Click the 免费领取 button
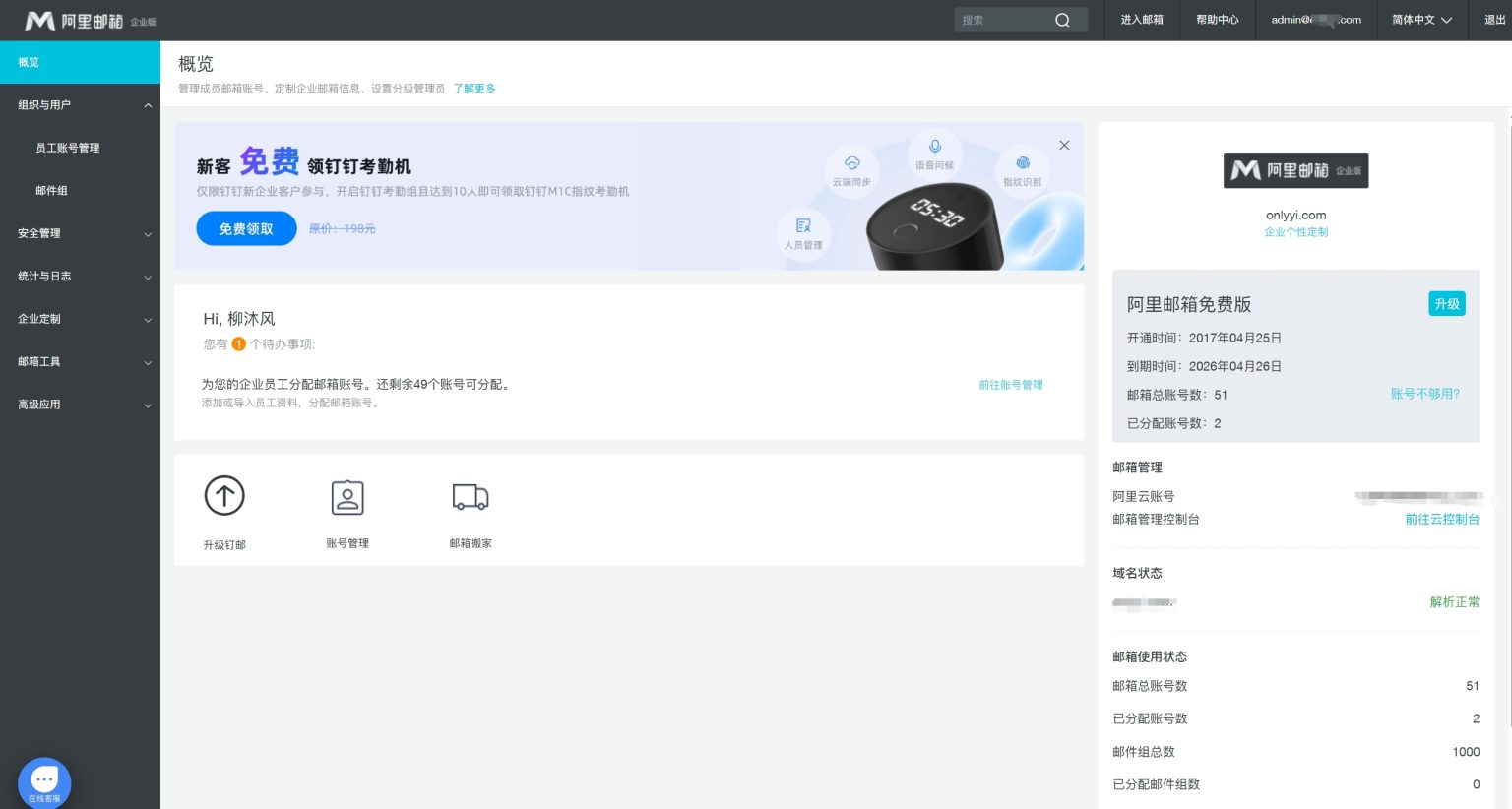 point(246,228)
